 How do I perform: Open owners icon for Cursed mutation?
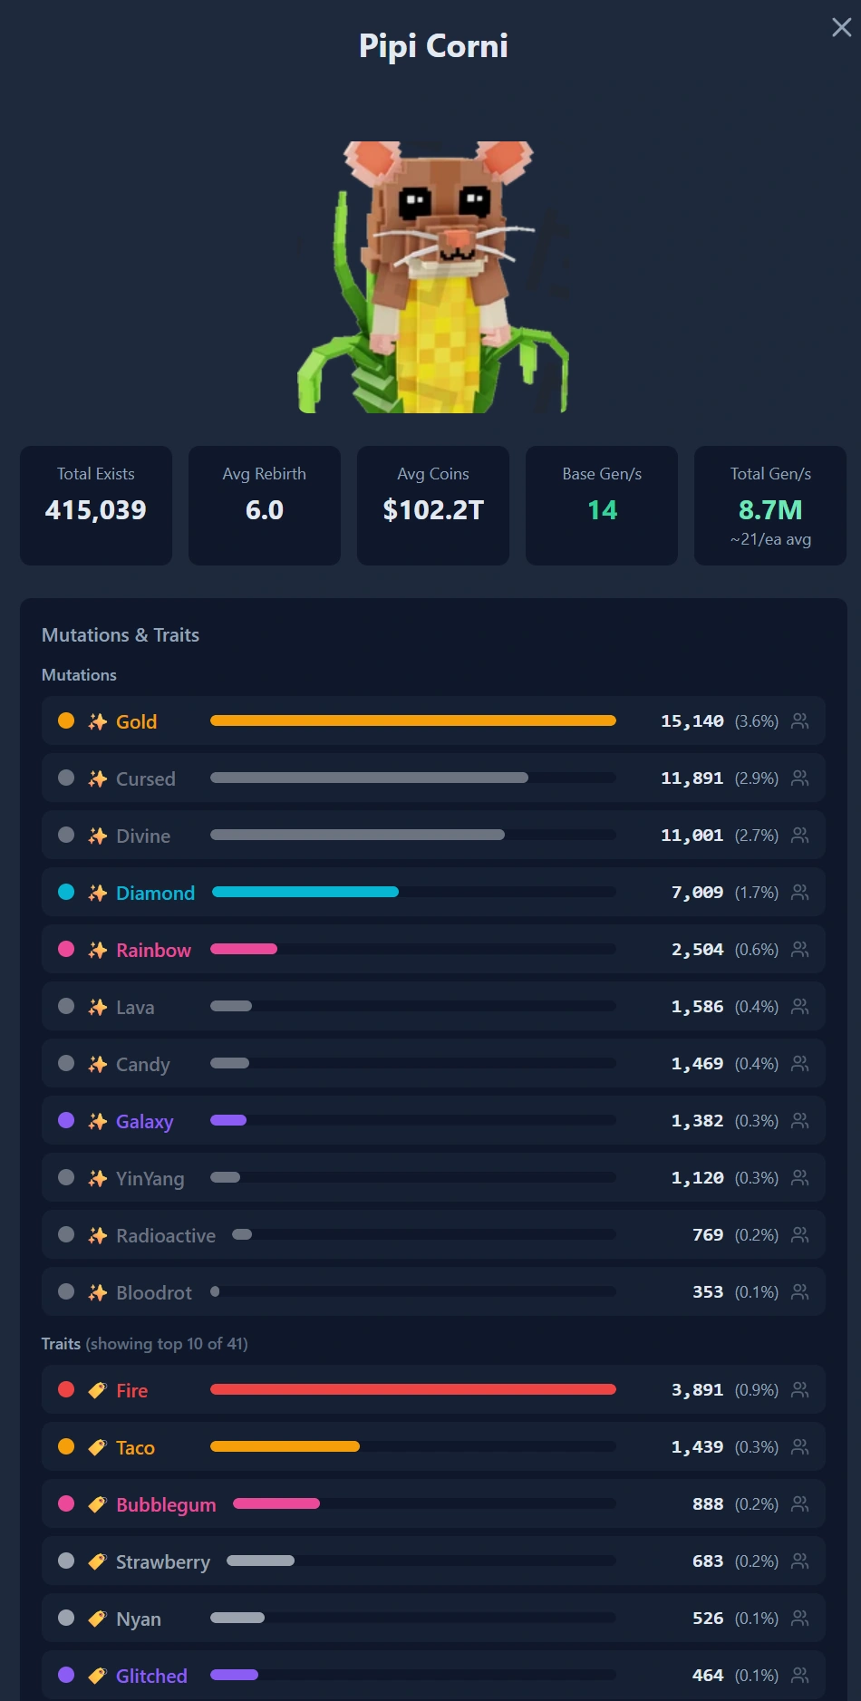[799, 778]
